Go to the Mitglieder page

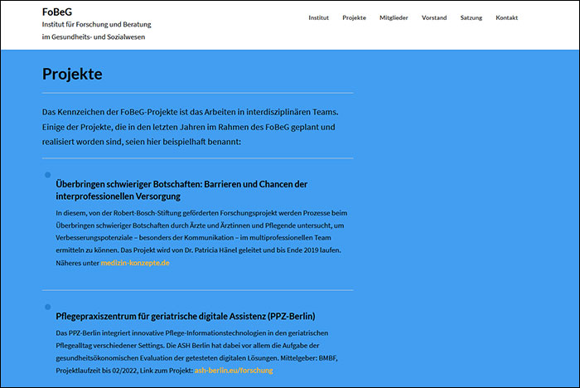[394, 17]
